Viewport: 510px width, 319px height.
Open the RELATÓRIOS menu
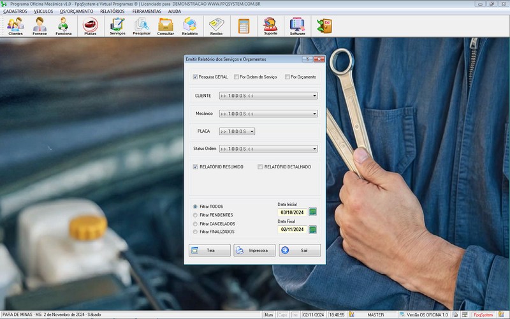(112, 11)
